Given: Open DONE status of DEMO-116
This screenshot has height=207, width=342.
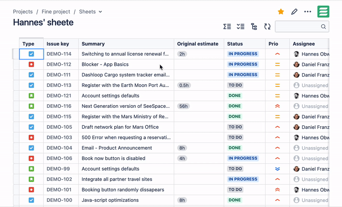Looking at the screenshot, I should point(234,106).
